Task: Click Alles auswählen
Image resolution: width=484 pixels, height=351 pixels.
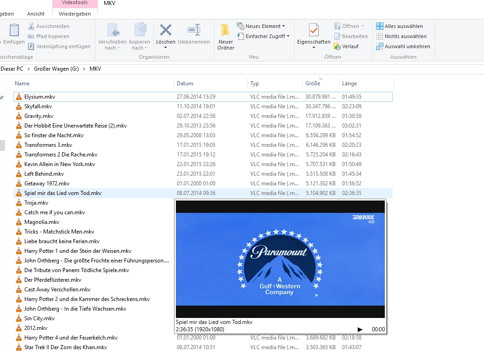Action: coord(400,26)
